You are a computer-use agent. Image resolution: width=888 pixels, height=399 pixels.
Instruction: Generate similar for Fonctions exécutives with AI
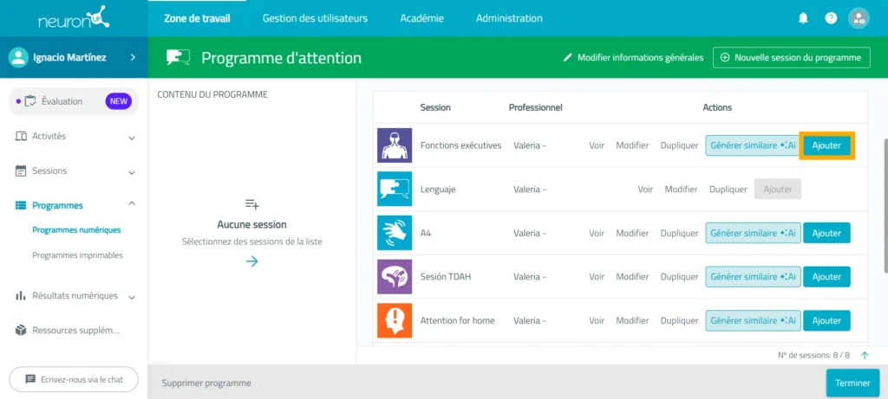(753, 145)
